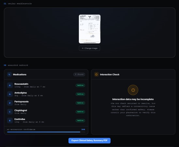Image resolution: width=179 pixels, height=147 pixels.
Task: Click the AI extraction confidence progress bar
Action: 46,132
